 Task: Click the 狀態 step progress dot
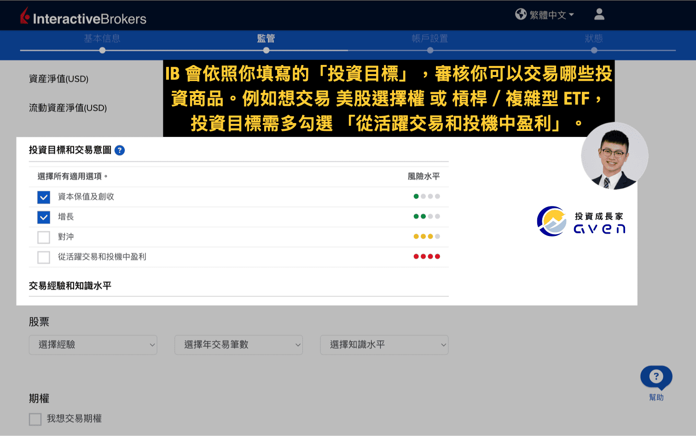pyautogui.click(x=594, y=50)
